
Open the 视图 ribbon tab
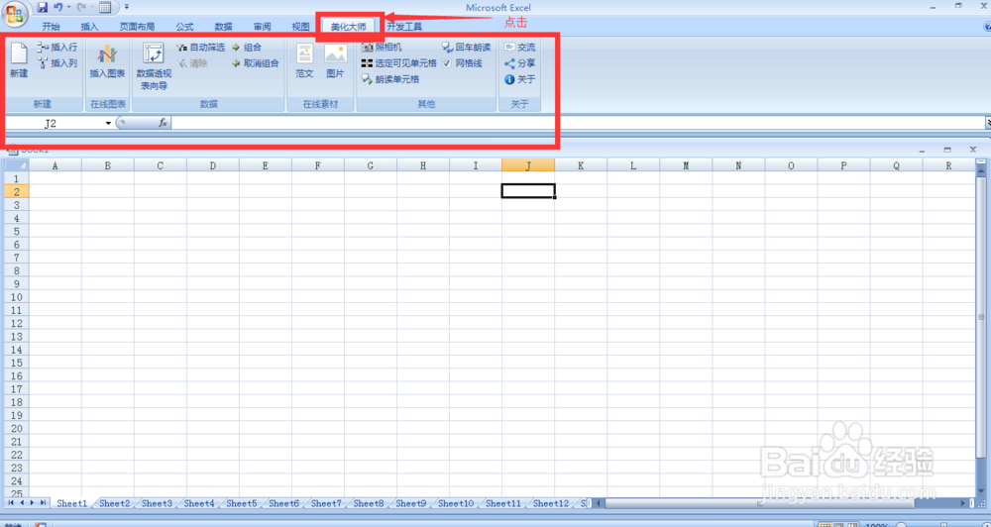point(301,27)
